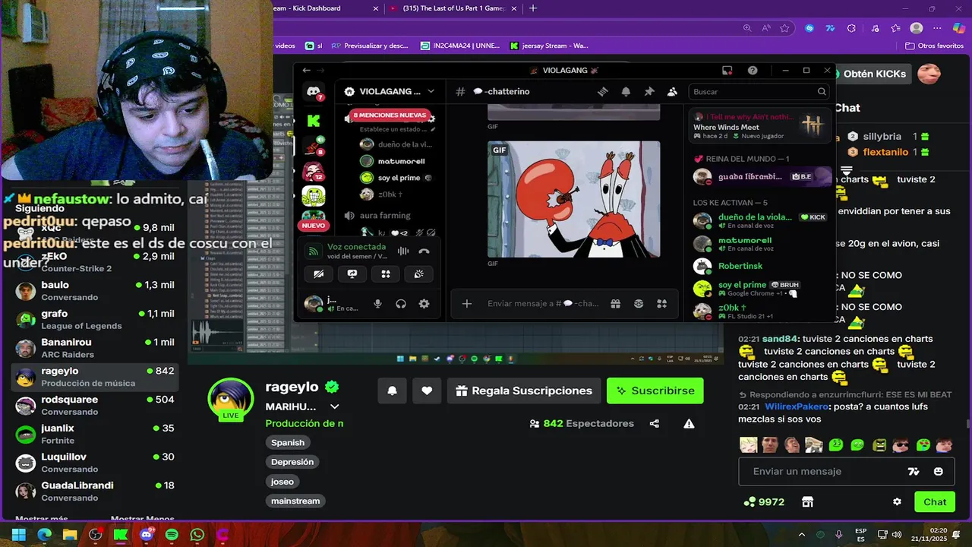Select the Spanish tag
The height and width of the screenshot is (547, 972).
click(x=288, y=442)
